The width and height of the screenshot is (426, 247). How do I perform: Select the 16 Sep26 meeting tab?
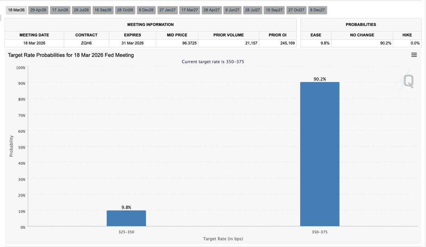tap(103, 10)
